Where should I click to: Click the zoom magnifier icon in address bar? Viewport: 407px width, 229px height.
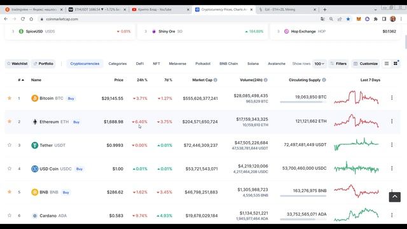tap(331, 19)
